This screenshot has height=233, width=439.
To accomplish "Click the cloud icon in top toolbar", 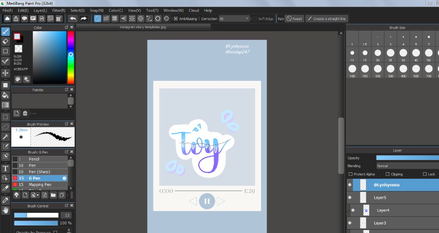I will coord(7,19).
